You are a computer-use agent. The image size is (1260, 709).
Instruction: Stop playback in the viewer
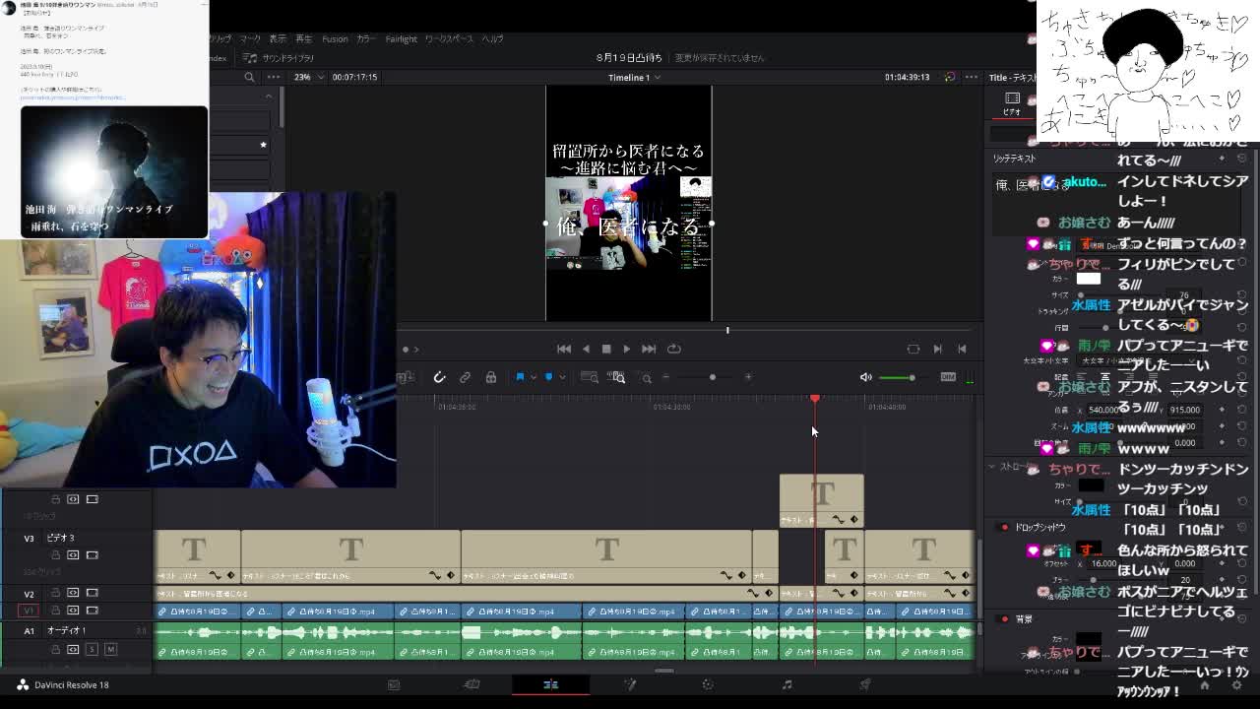pyautogui.click(x=606, y=349)
